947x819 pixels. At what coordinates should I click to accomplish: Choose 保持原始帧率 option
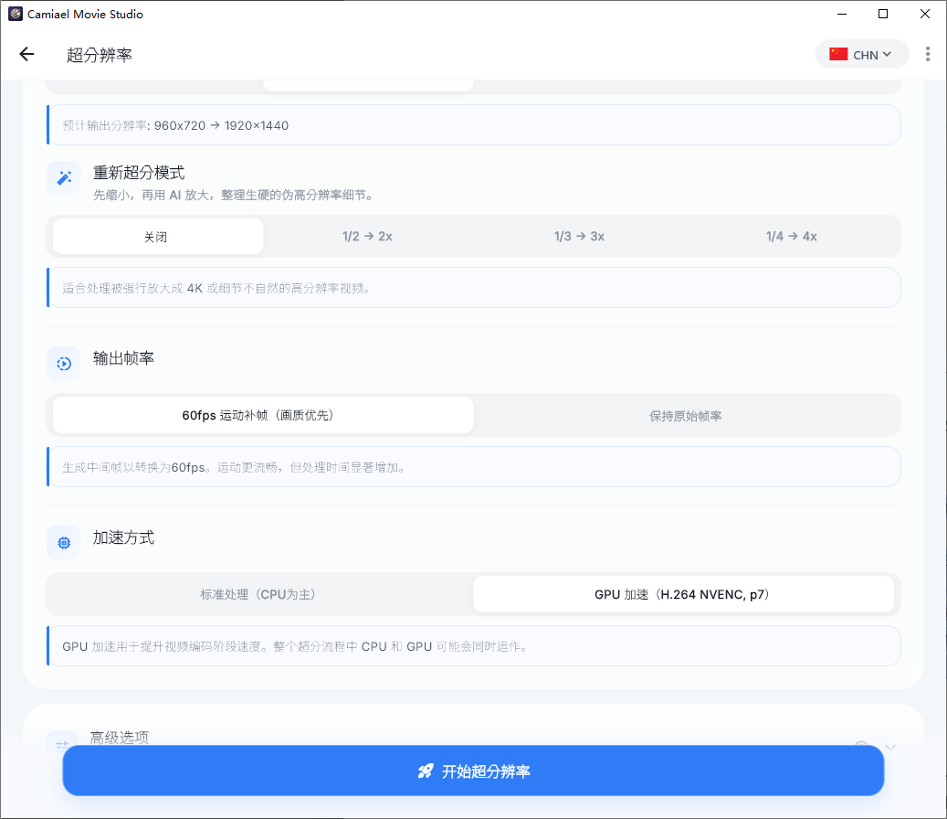685,416
